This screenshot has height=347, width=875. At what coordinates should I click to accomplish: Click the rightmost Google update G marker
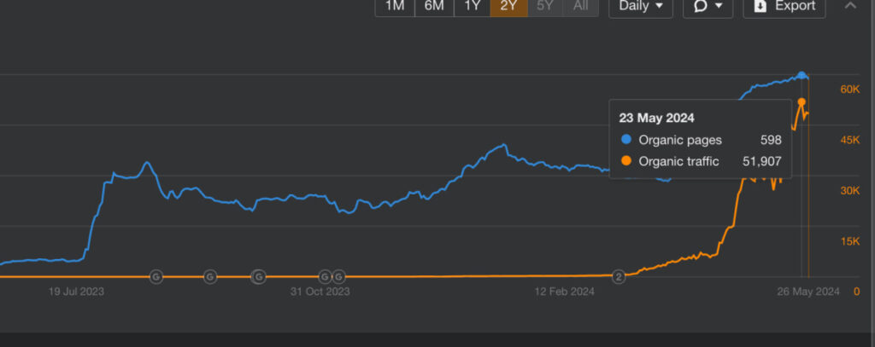pyautogui.click(x=338, y=276)
